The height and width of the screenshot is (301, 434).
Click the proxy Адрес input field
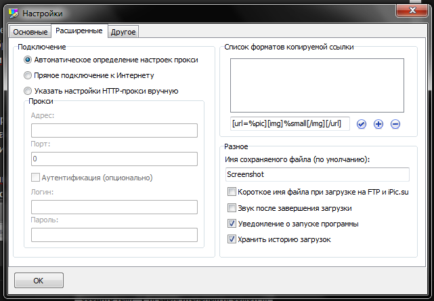click(114, 131)
